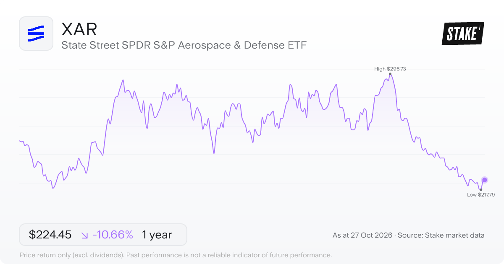The image size is (504, 264).
Task: Open the State Street SPDR ETF name
Action: coord(184,45)
